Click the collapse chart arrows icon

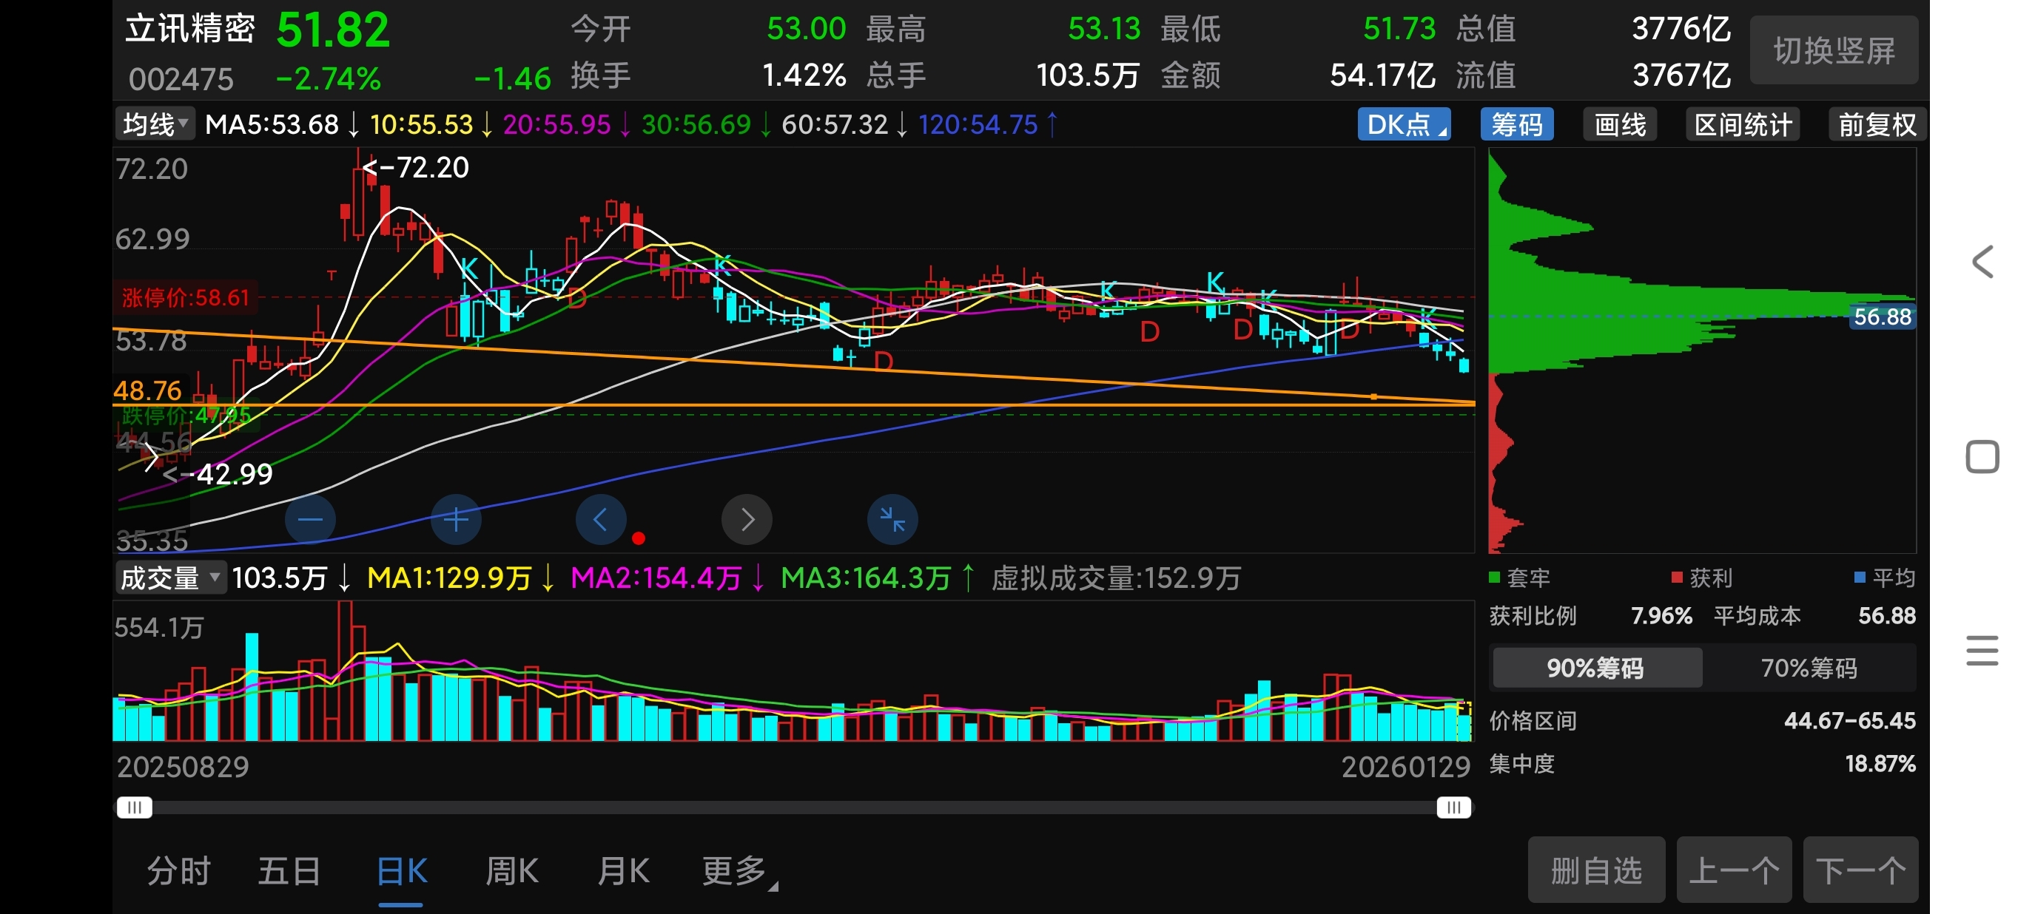tap(892, 519)
